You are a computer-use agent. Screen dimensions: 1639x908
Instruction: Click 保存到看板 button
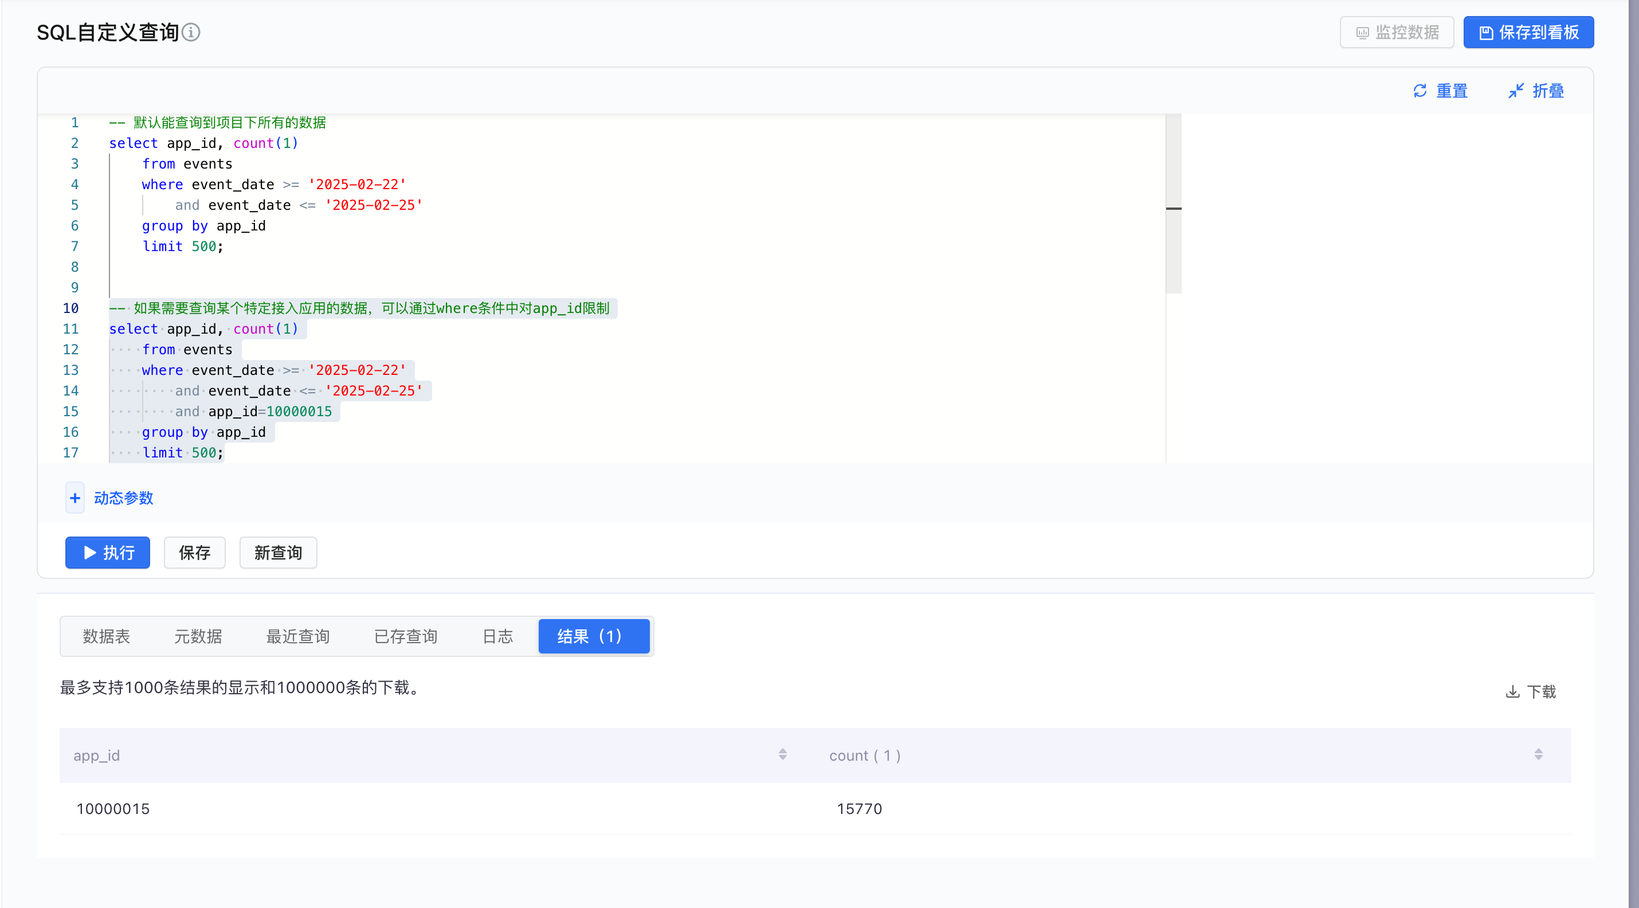click(1528, 33)
